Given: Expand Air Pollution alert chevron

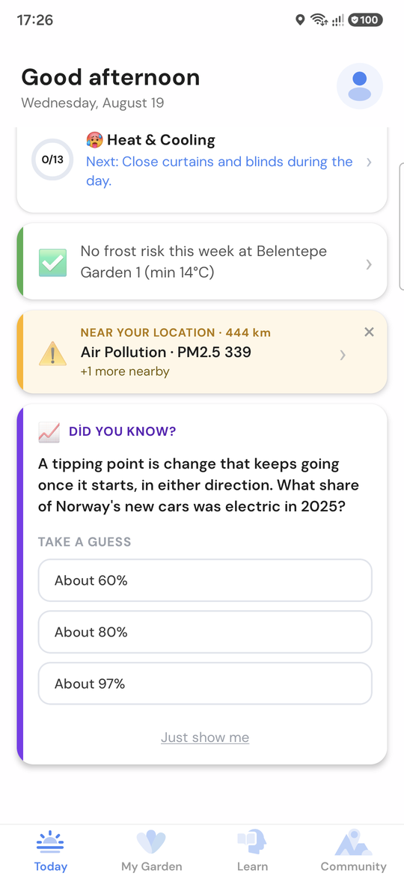Looking at the screenshot, I should [x=343, y=355].
